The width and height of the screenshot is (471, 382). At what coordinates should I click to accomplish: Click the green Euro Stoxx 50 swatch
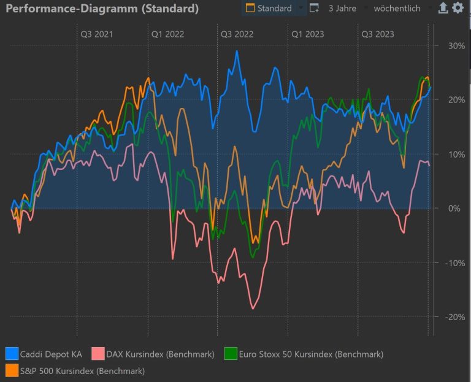pos(231,353)
